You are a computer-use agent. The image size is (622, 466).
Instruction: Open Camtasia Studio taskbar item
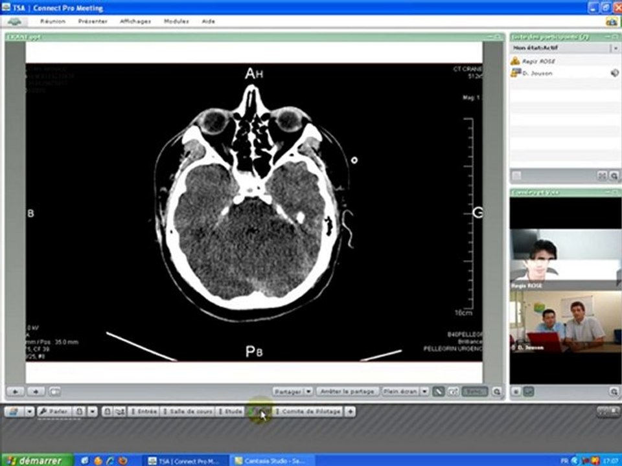tap(272, 461)
